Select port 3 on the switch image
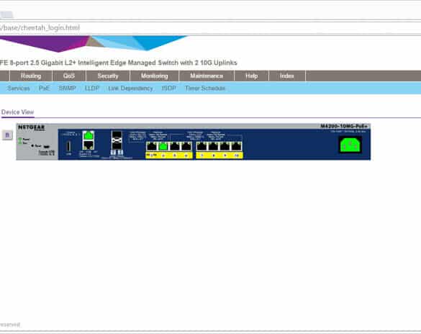 [175, 146]
